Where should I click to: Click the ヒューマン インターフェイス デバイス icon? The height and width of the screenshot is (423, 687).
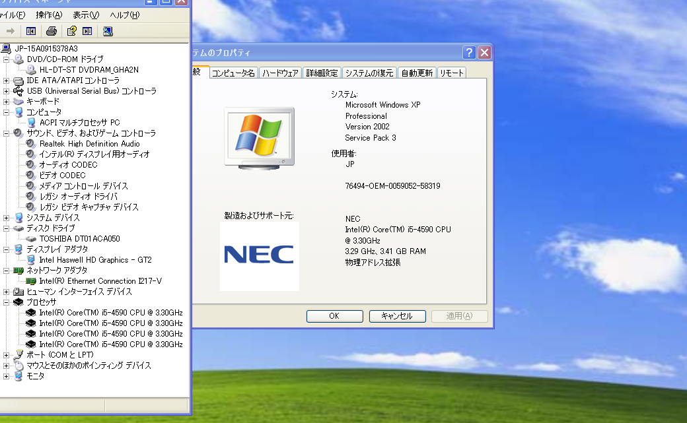(x=18, y=292)
